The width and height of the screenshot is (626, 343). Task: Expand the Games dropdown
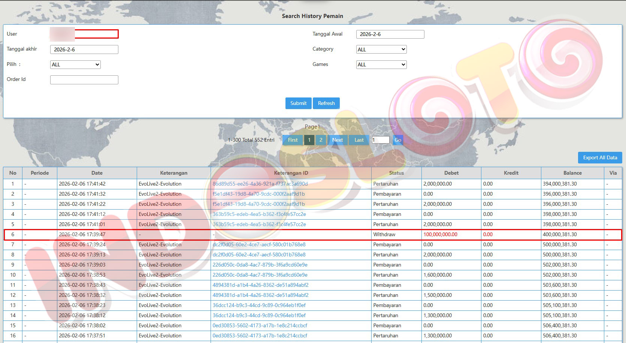click(381, 64)
